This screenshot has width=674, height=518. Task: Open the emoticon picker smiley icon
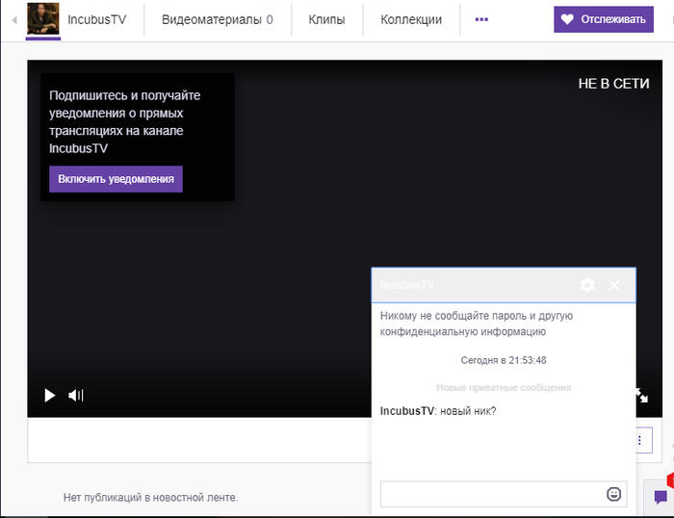(614, 494)
